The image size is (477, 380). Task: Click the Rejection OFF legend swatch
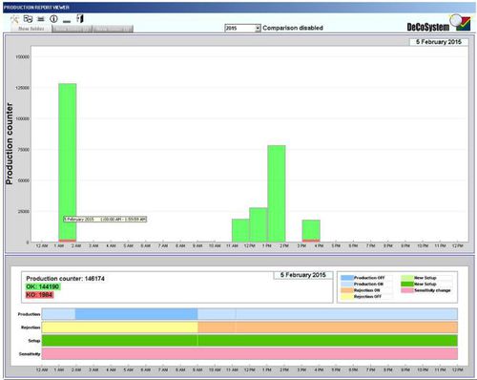[347, 297]
